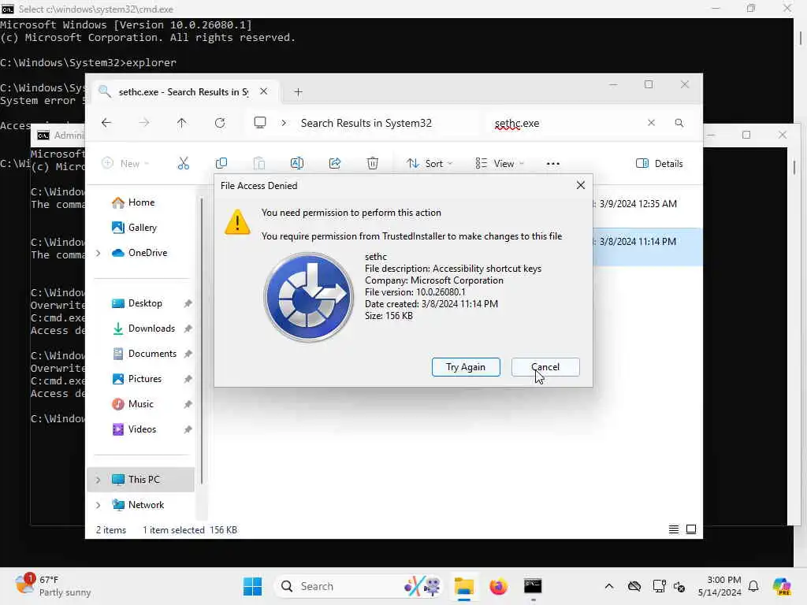Open the clock showing 3:00 PM
Image resolution: width=807 pixels, height=605 pixels.
pos(720,586)
